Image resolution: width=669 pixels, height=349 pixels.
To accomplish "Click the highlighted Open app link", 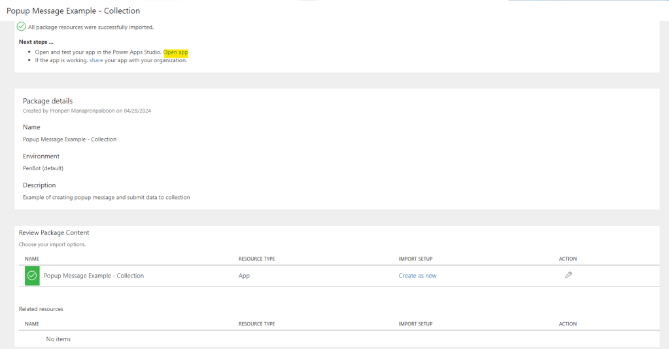I will 175,52.
